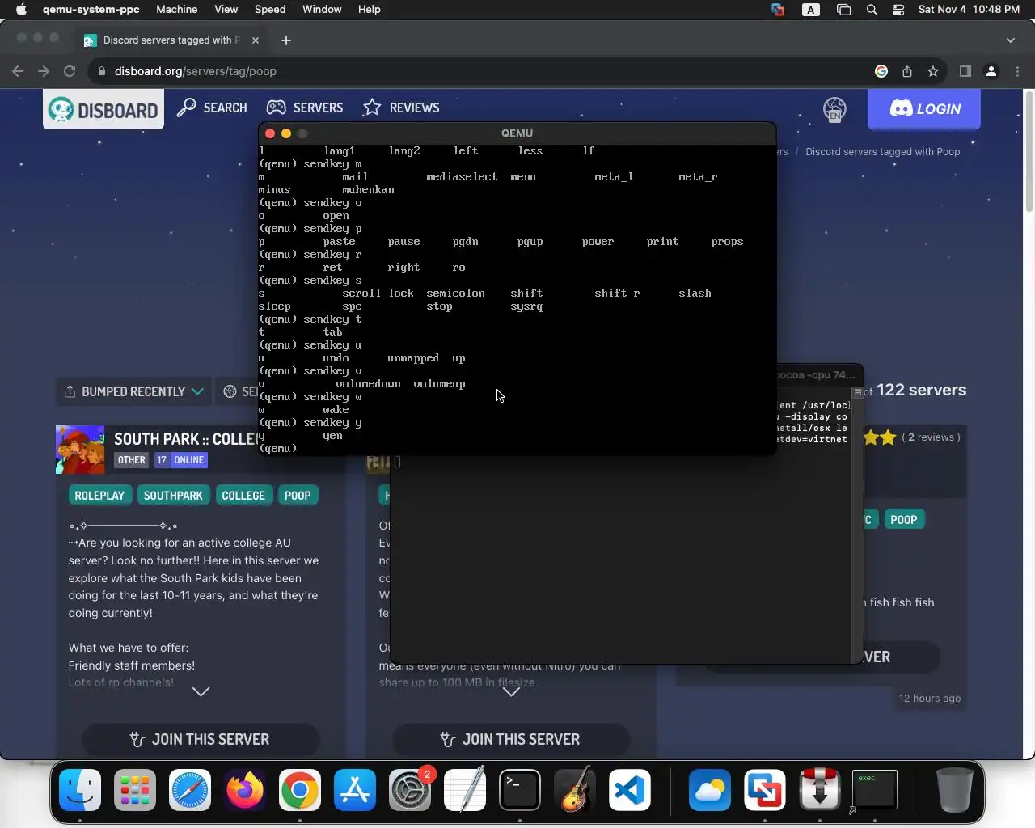Join the South Park College server
The width and height of the screenshot is (1035, 828).
coord(201,739)
